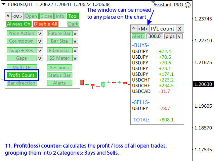Toggle the Profit Count feature

(x=21, y=75)
